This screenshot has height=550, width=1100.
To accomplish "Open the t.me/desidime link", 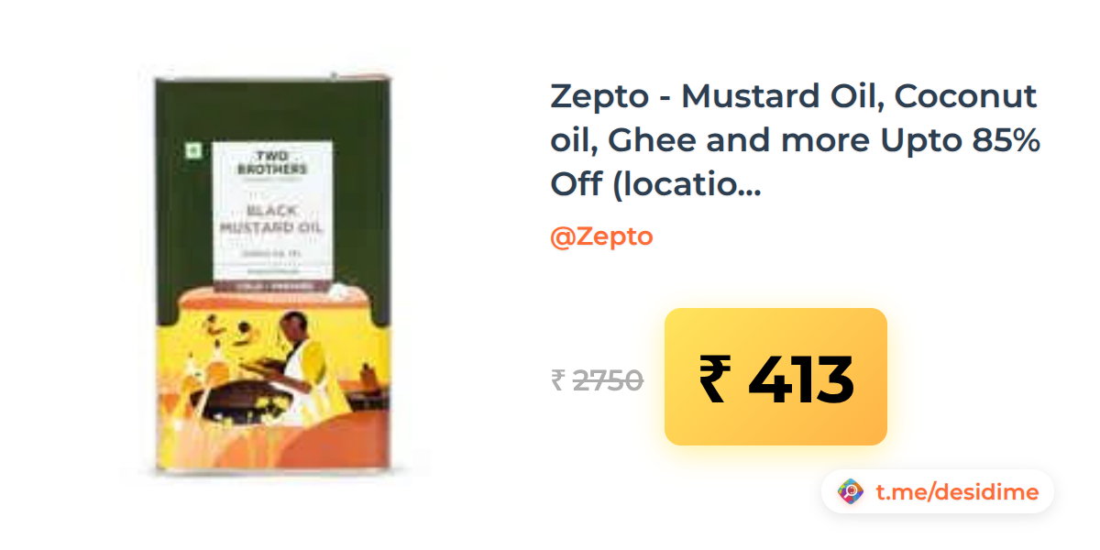I will click(x=956, y=492).
